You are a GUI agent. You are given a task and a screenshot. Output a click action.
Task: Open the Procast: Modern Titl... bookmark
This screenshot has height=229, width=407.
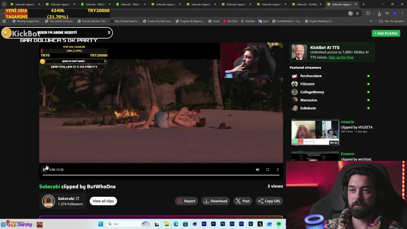click(x=92, y=21)
